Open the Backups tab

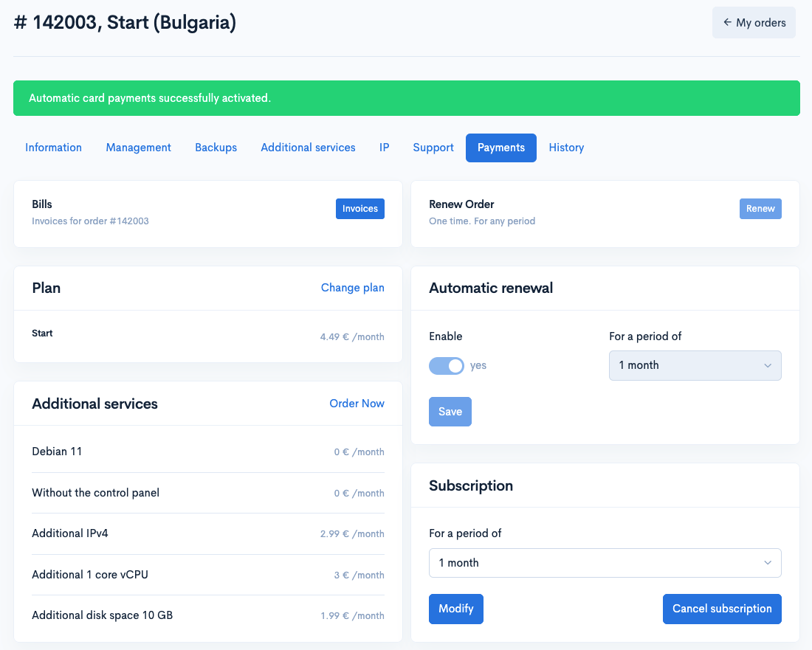coord(216,148)
